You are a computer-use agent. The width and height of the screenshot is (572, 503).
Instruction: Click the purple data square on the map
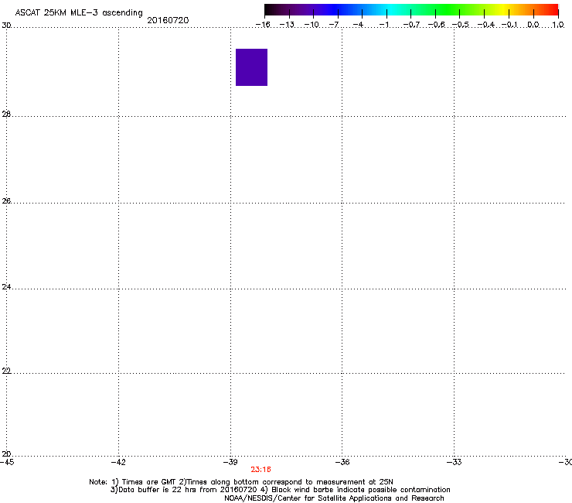tap(251, 67)
